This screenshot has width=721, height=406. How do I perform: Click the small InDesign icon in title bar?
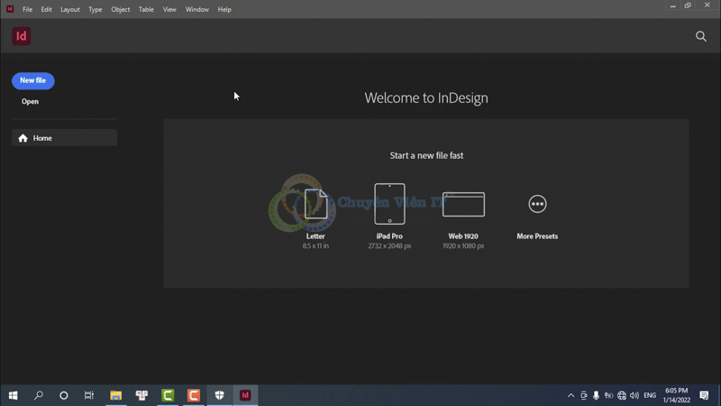click(10, 9)
